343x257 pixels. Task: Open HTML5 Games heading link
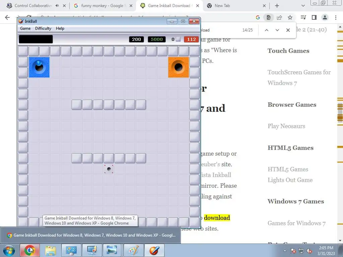[x=290, y=148]
